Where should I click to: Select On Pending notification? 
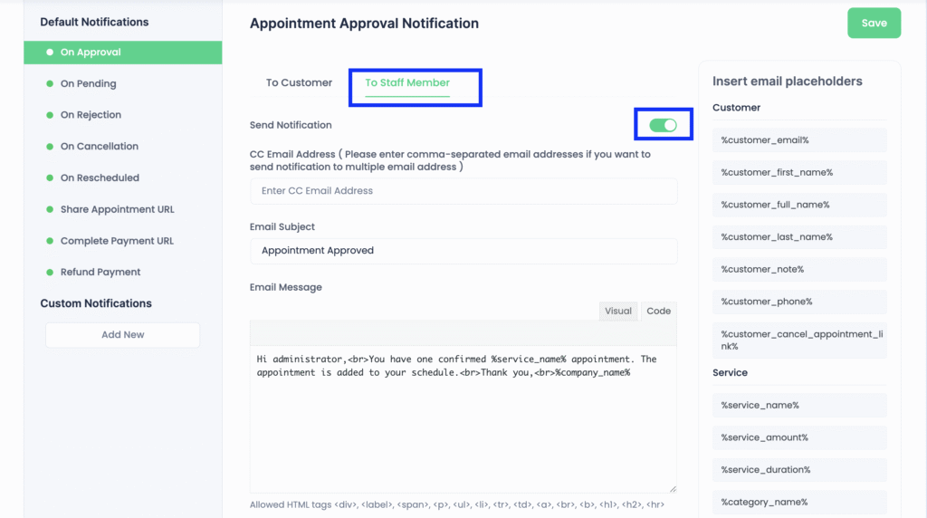tap(88, 84)
